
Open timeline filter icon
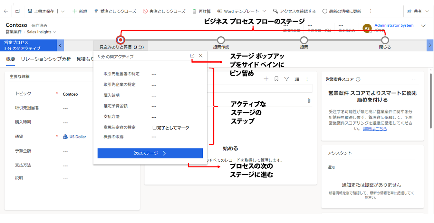coord(286,79)
